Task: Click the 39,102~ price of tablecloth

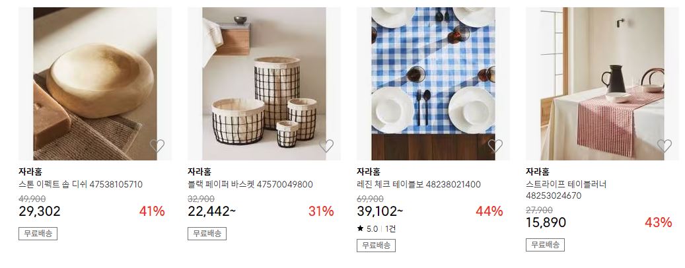Action: [x=380, y=211]
